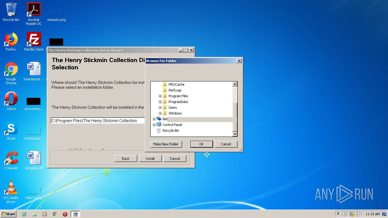This screenshot has height=218, width=388.
Task: Click Back in the setup wizard
Action: (125, 158)
